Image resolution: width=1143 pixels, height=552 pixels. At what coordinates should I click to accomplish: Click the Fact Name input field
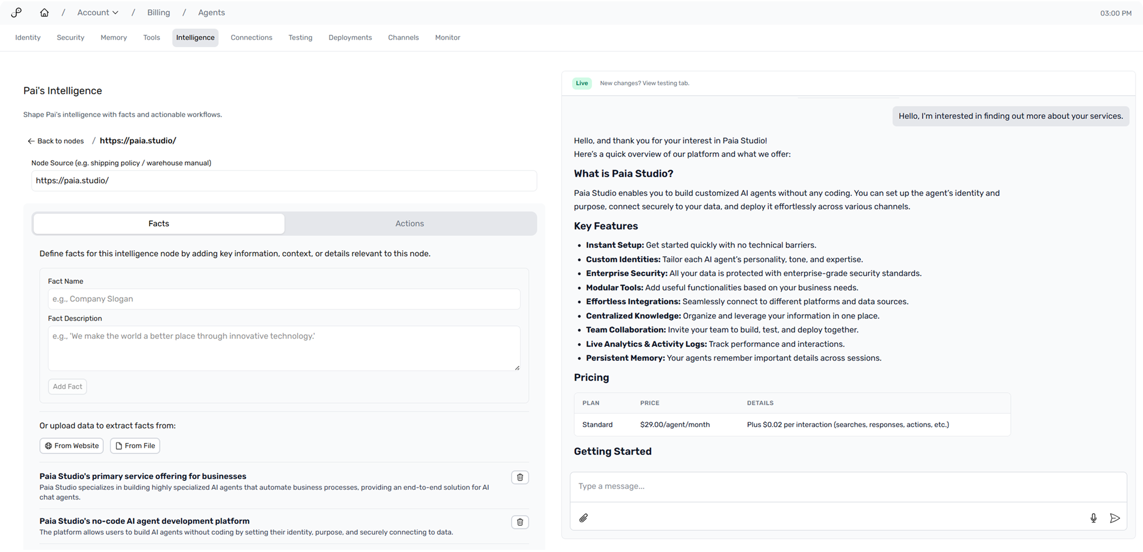(x=284, y=299)
